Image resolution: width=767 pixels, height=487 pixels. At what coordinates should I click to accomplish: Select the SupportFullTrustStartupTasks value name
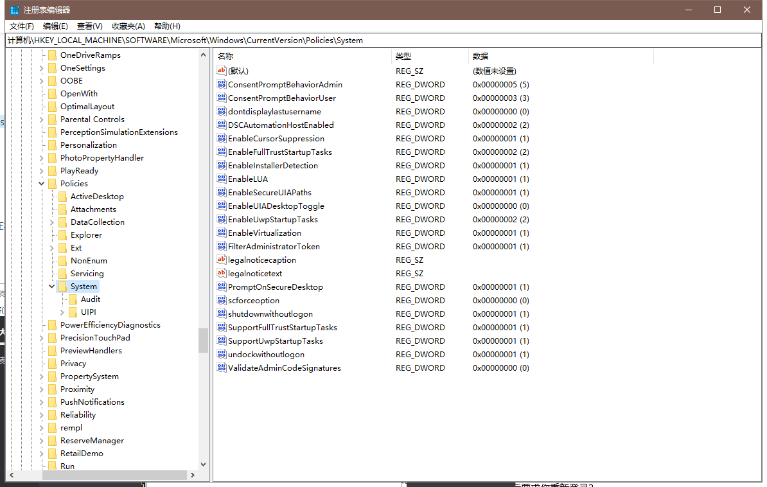tap(282, 328)
